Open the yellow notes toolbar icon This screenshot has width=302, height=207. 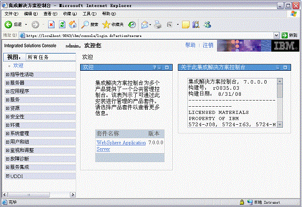tap(185, 25)
